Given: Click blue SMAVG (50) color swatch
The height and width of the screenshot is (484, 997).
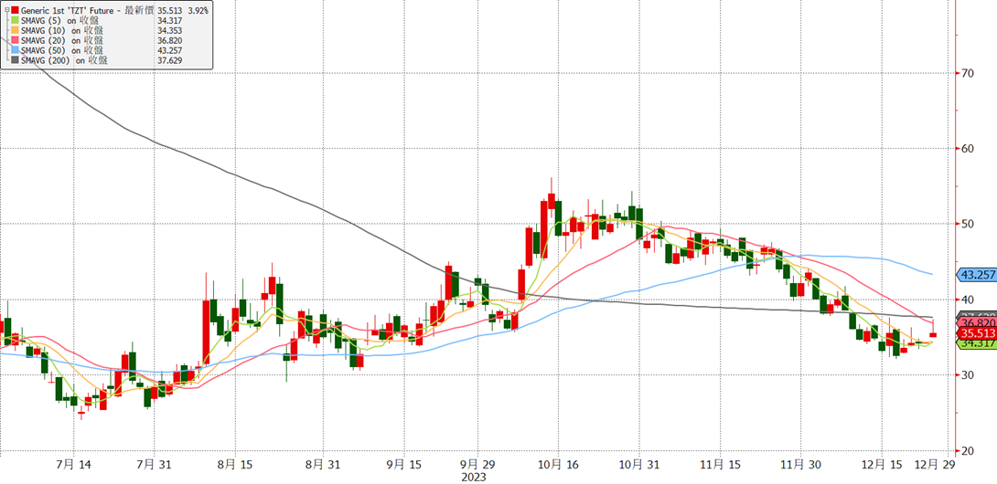Looking at the screenshot, I should pyautogui.click(x=15, y=50).
